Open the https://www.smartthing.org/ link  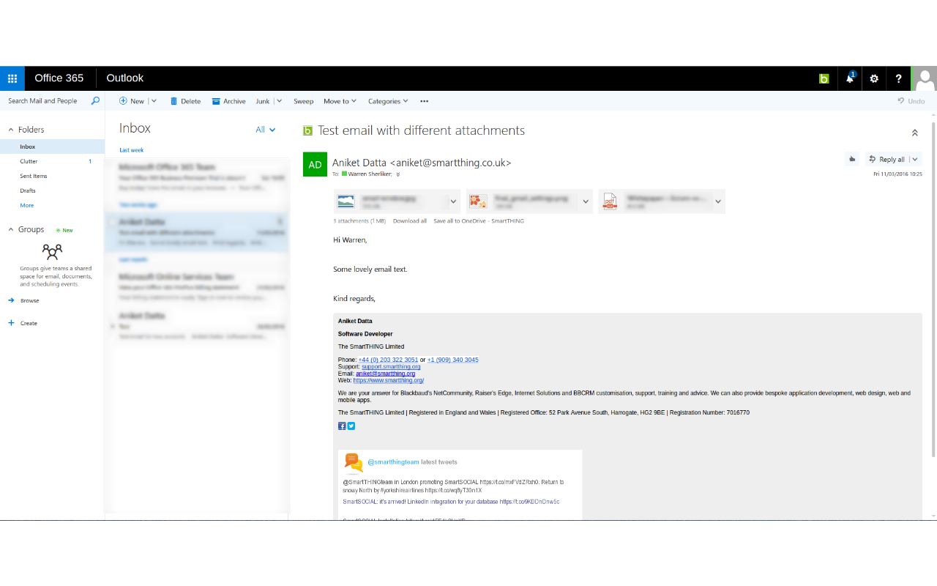(388, 380)
